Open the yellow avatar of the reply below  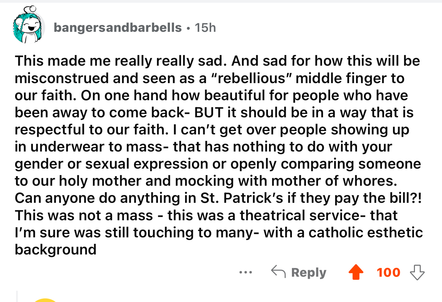[x=46, y=300]
